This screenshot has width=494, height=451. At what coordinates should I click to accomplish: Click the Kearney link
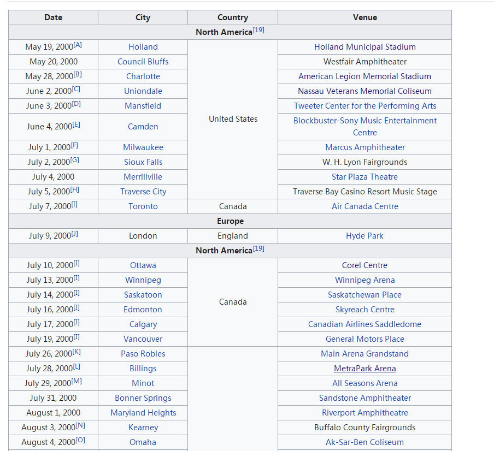pos(143,428)
